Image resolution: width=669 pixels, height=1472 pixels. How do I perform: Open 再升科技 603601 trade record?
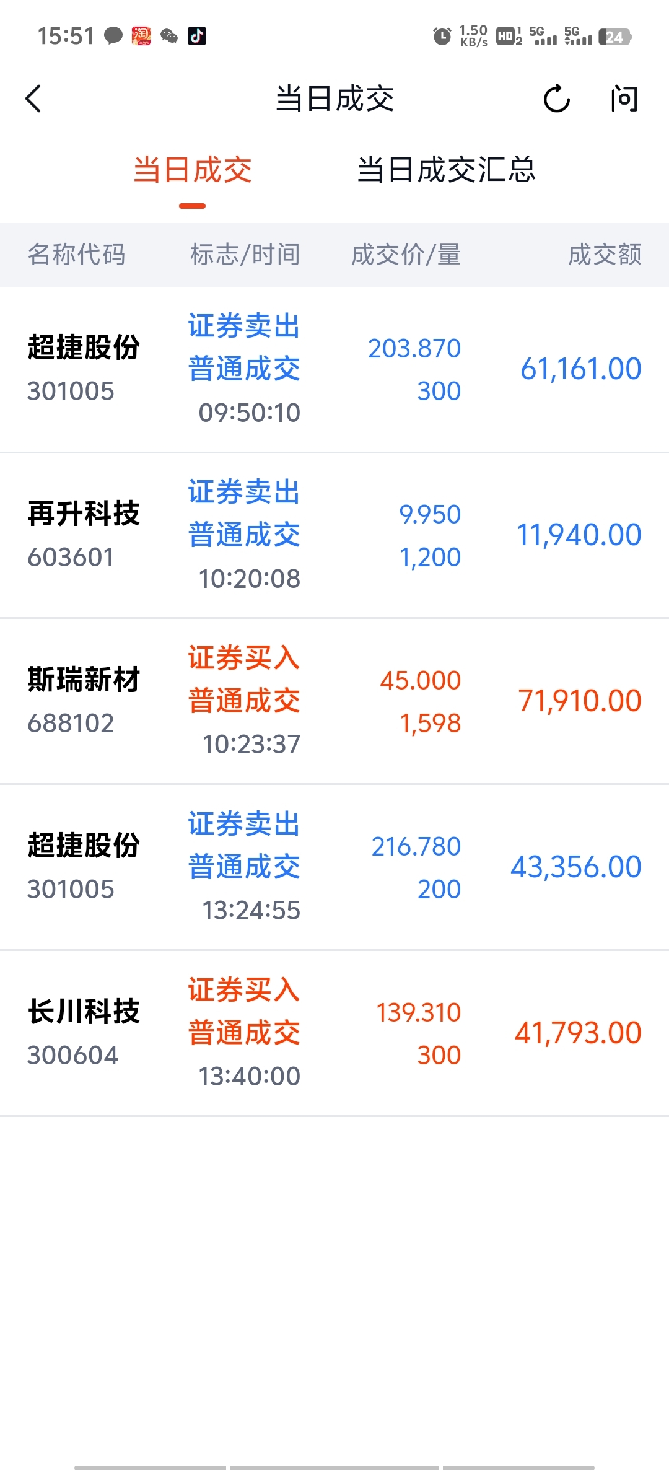[334, 535]
